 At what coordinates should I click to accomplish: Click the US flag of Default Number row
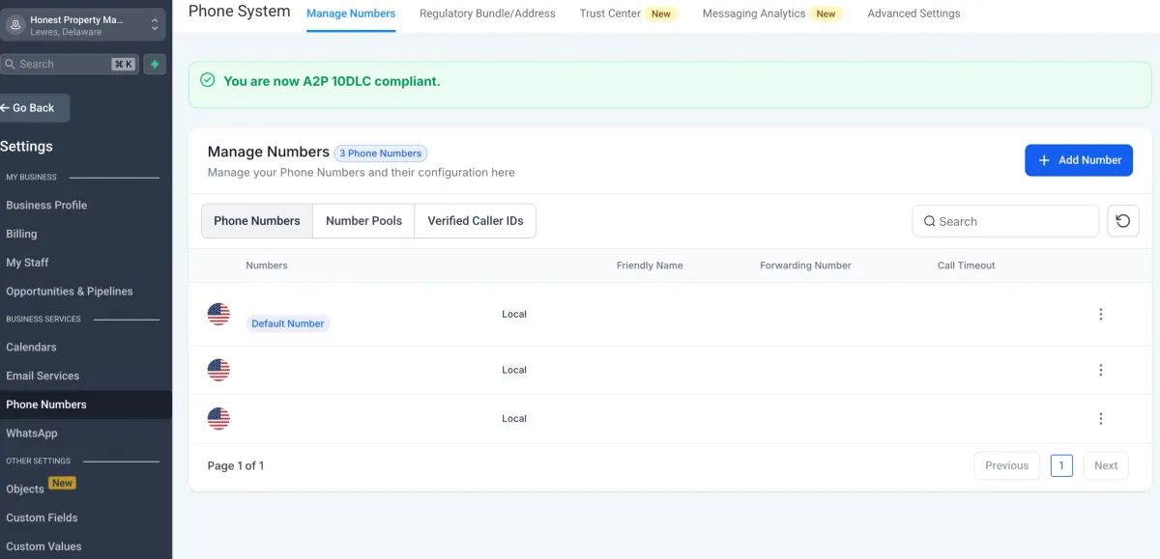218,314
